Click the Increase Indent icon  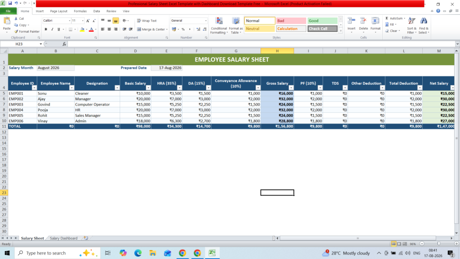pos(131,29)
